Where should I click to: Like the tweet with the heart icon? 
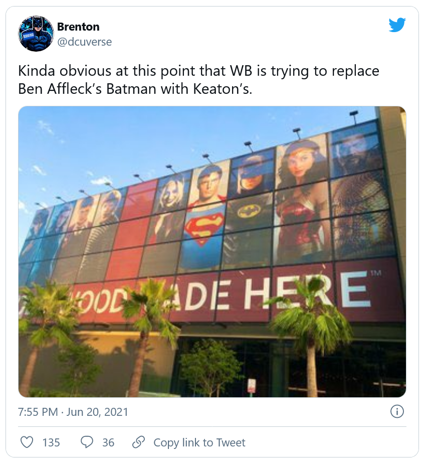28,442
